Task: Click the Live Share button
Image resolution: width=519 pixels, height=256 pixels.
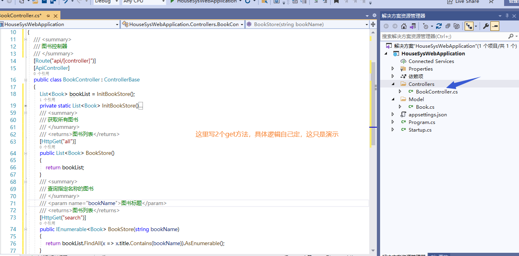Action: pyautogui.click(x=463, y=2)
